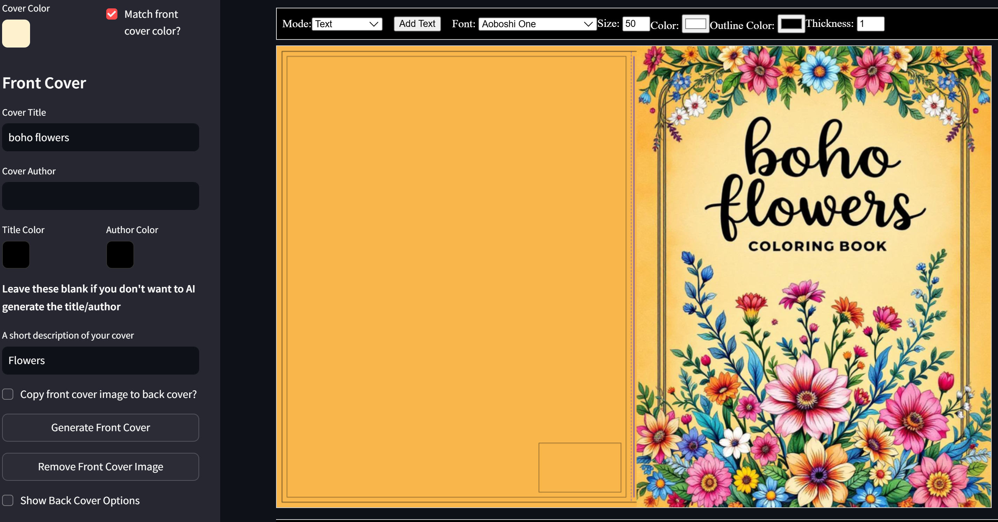
Task: Toggle Match front cover color checkbox
Action: point(111,14)
